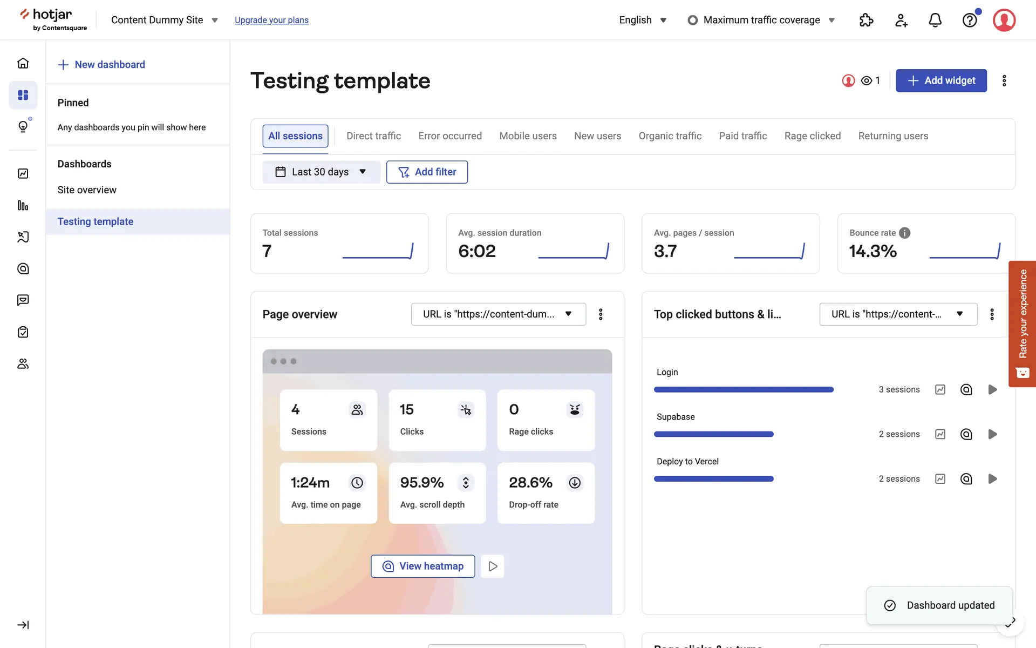Image resolution: width=1036 pixels, height=648 pixels.
Task: Switch to the Rage clicked tab
Action: click(x=812, y=136)
